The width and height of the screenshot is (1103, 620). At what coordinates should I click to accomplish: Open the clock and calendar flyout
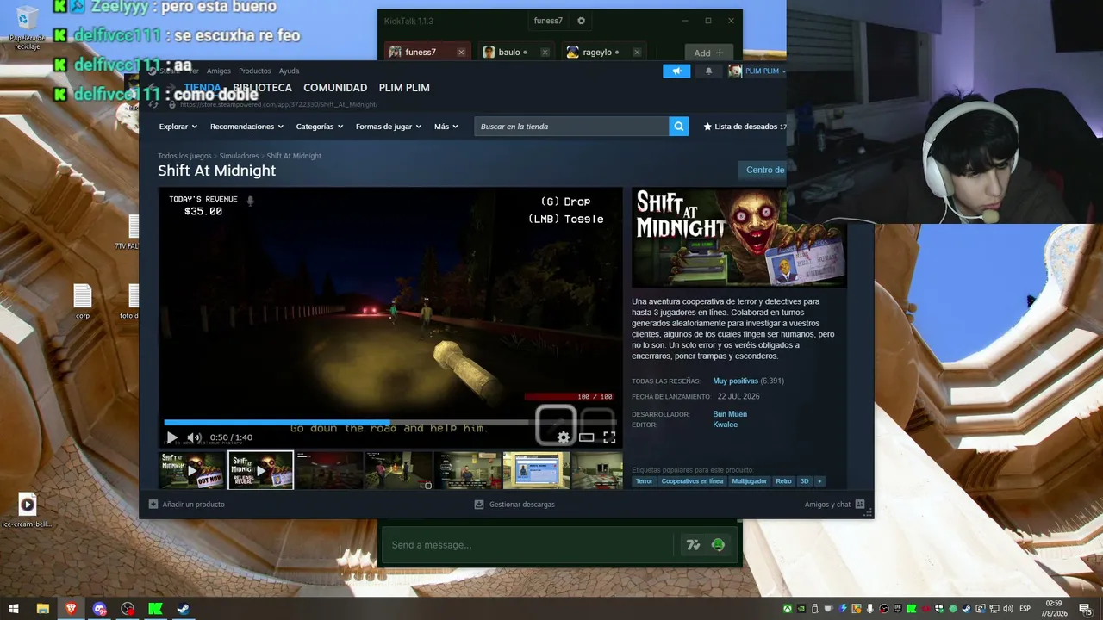1054,609
